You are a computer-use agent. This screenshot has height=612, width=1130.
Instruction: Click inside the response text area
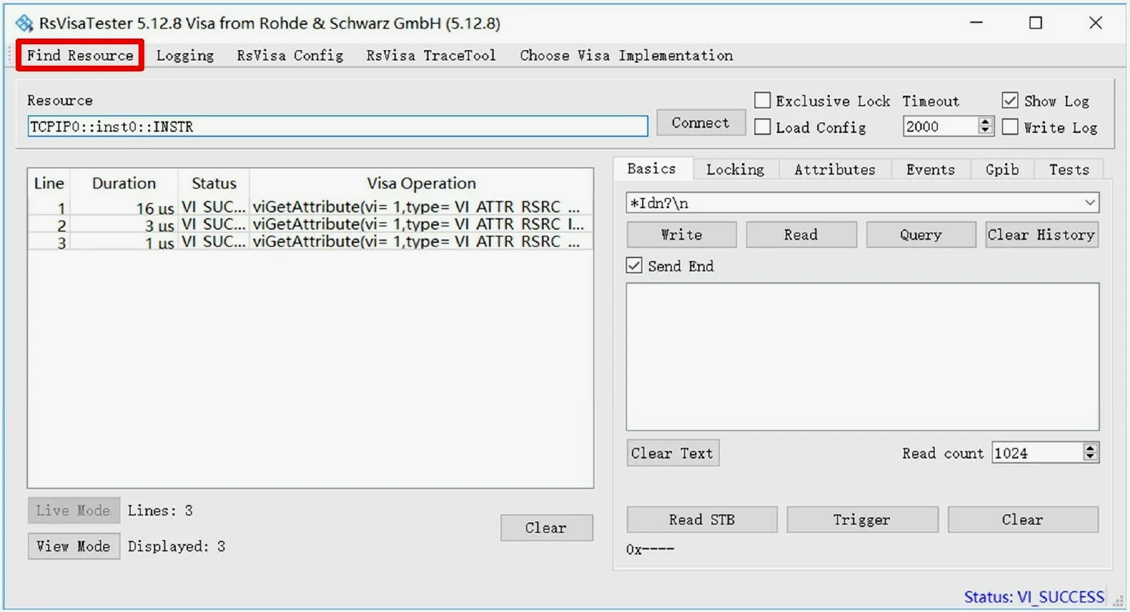(x=863, y=357)
